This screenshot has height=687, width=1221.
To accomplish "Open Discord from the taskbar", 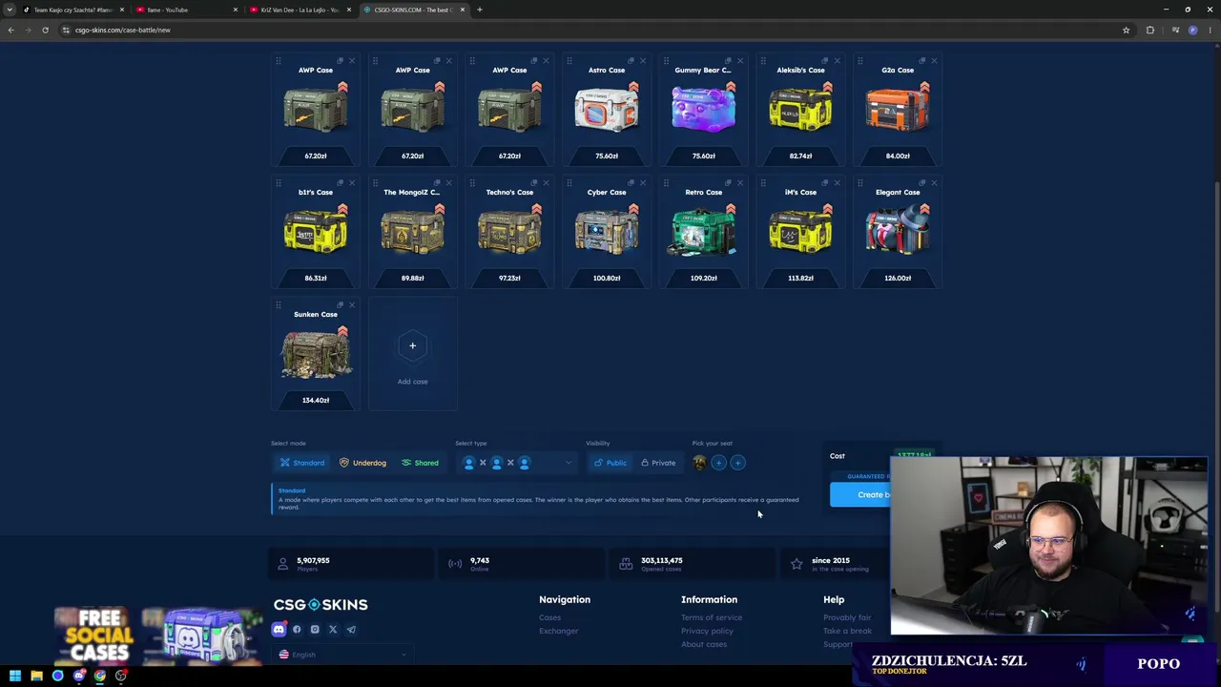I will click(x=79, y=676).
